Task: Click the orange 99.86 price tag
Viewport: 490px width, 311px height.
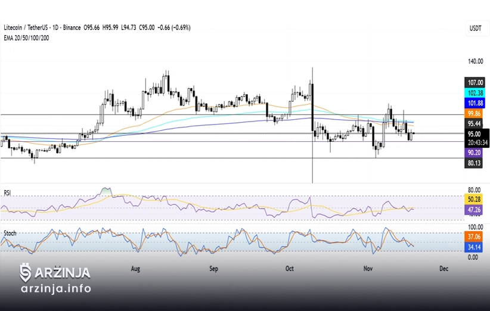Action: click(x=476, y=113)
